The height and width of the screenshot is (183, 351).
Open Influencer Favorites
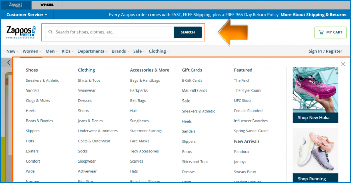coord(251,121)
